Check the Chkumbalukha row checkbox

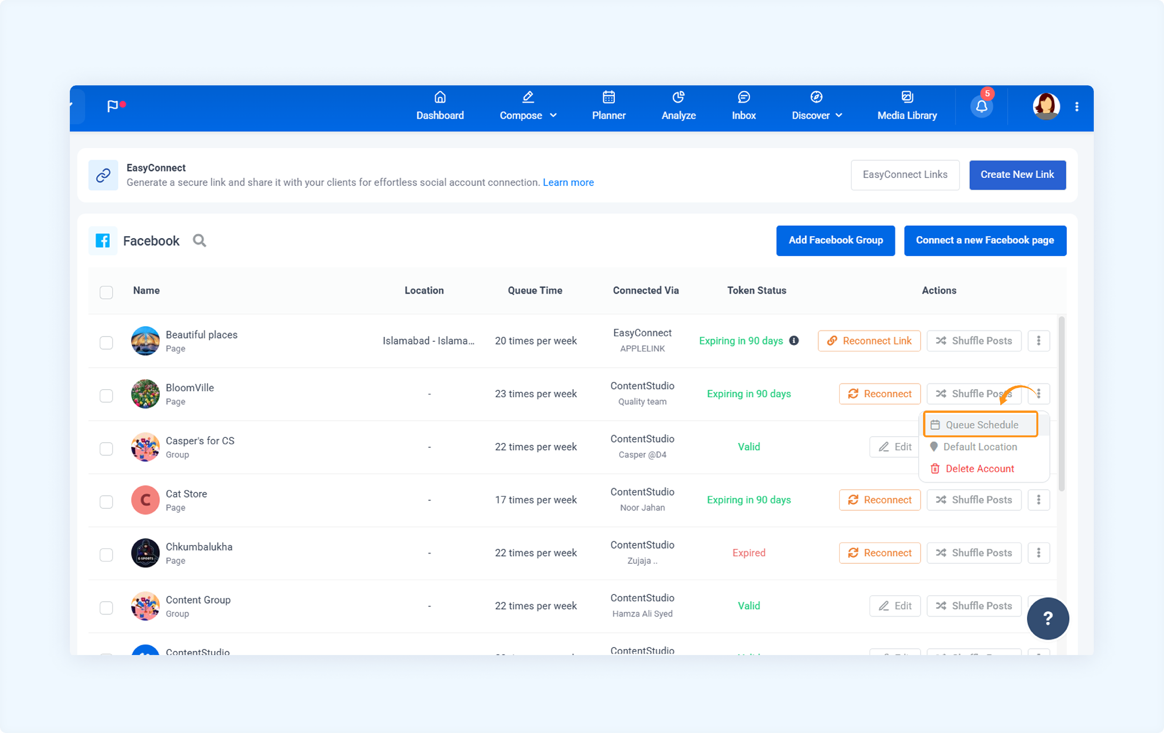click(x=106, y=555)
